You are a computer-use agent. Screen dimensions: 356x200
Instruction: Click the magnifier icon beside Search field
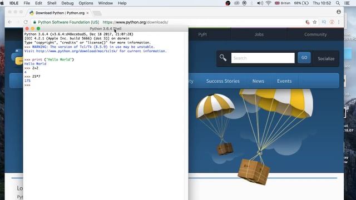[223, 58]
